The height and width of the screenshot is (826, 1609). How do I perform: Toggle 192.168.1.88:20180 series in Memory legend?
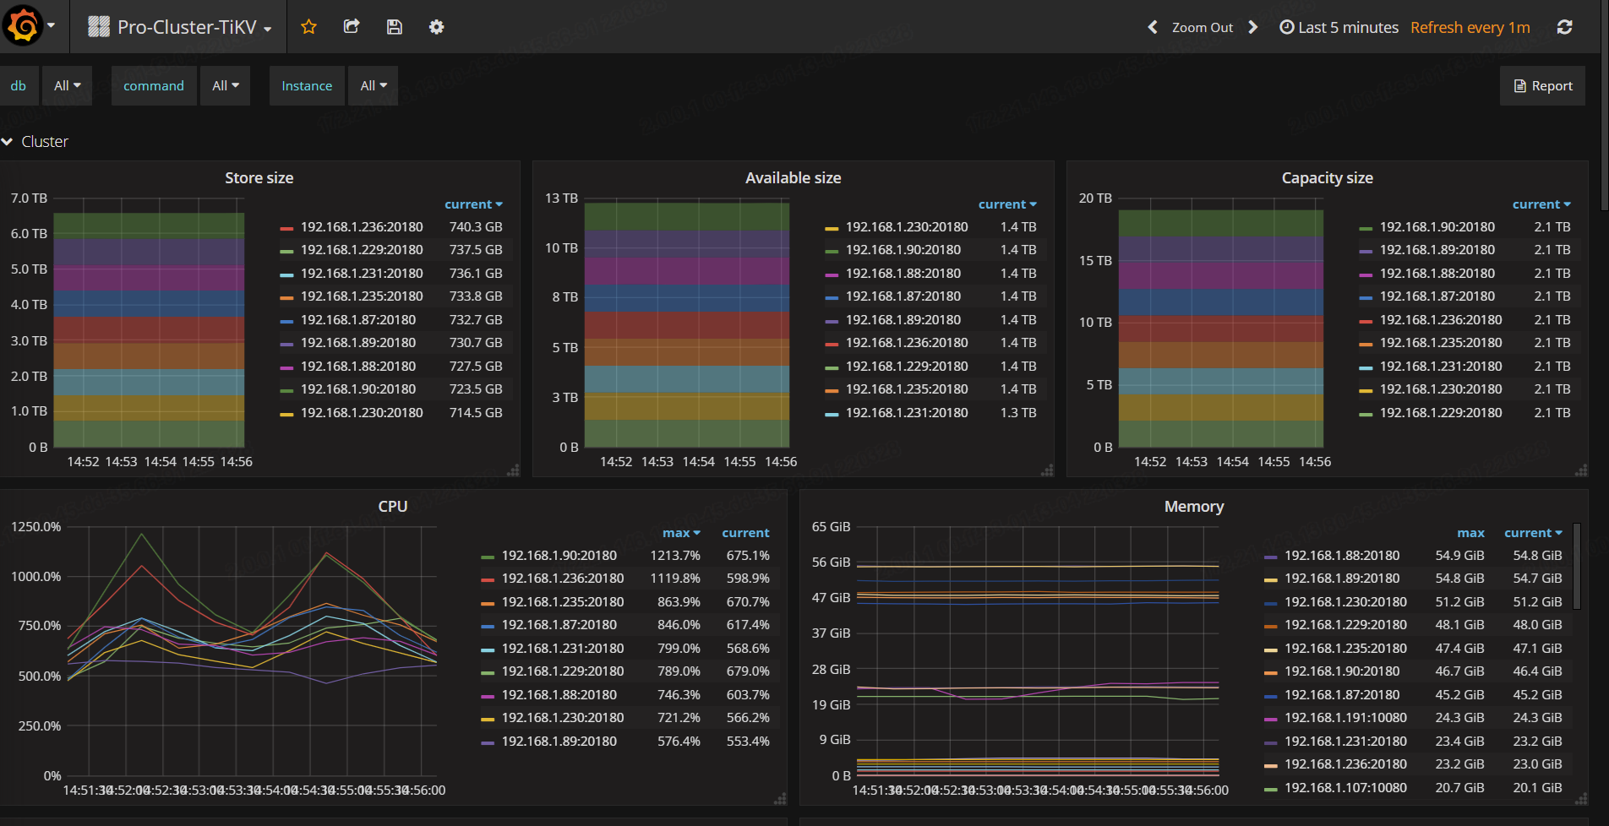click(x=1341, y=556)
